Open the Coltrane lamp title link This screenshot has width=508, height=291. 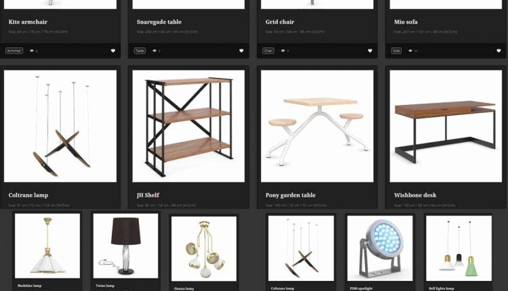click(x=28, y=195)
